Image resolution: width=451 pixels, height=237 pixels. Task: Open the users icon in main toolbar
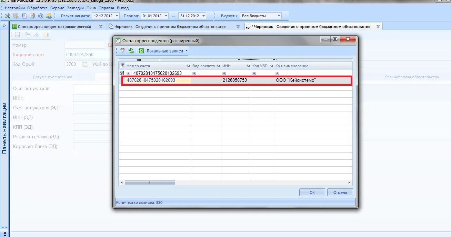[49, 16]
